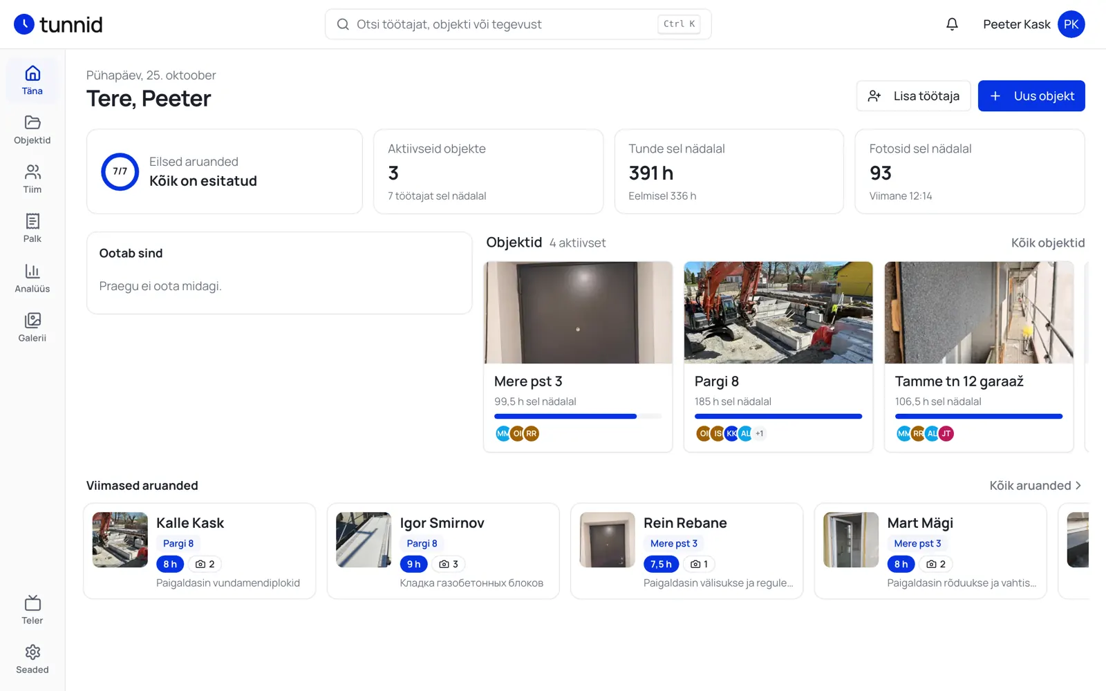Click Lisa töötaja button
The width and height of the screenshot is (1106, 691).
click(x=913, y=96)
